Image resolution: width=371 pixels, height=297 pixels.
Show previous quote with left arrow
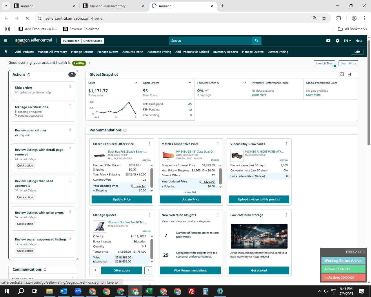point(95,270)
